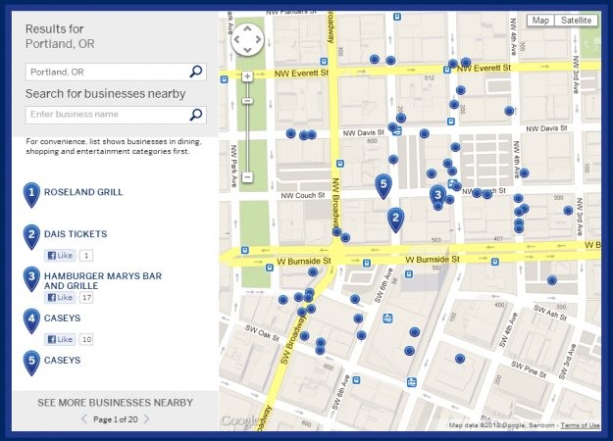Click list pin number 3 beside Hamburger Marys
Image resolution: width=613 pixels, height=441 pixels.
[x=31, y=278]
